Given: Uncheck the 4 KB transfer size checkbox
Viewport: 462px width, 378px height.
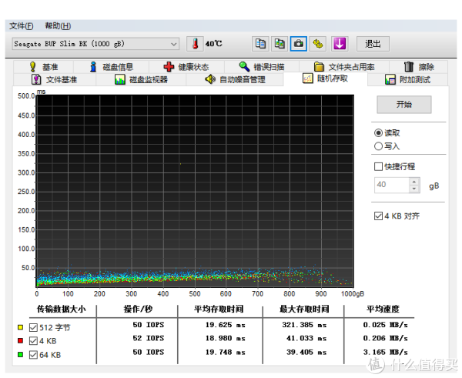Looking at the screenshot, I should coord(33,341).
